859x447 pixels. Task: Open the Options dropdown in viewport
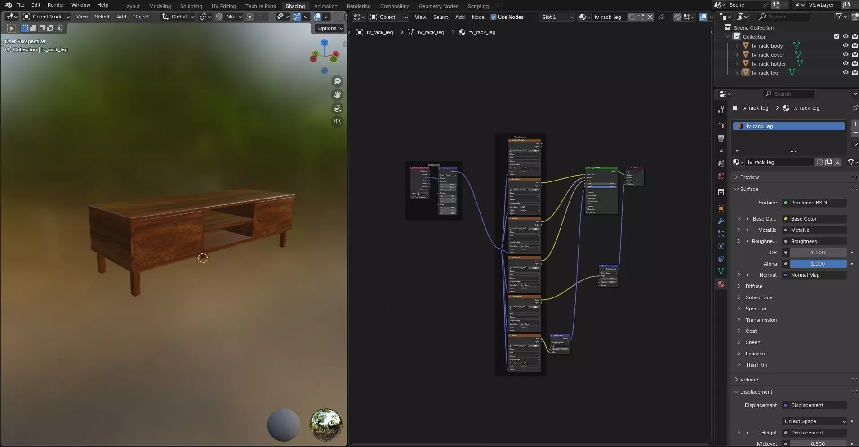[x=330, y=28]
